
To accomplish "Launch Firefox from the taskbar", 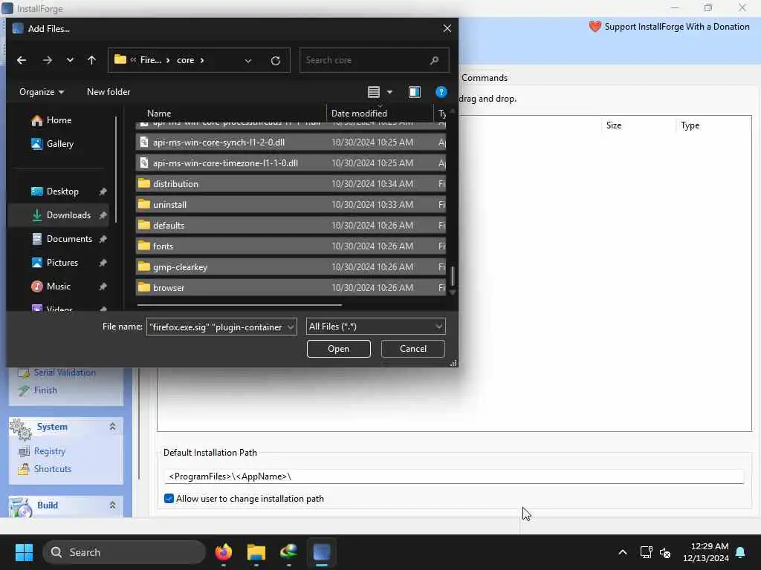I will pos(223,552).
